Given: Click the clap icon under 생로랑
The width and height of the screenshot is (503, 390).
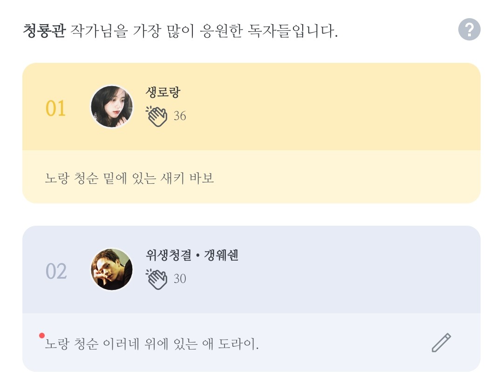Looking at the screenshot, I should (x=156, y=116).
